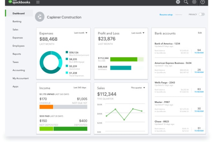Image resolution: width=213 pixels, height=142 pixels.
Task: Toggle the hamburger navigation menu
Action: click(x=38, y=2)
